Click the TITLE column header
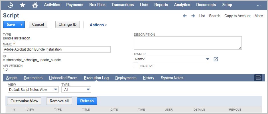This screenshot has width=268, height=114. (x=86, y=109)
